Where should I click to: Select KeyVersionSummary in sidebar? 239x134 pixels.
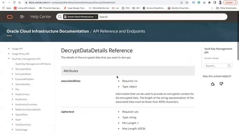26,105
